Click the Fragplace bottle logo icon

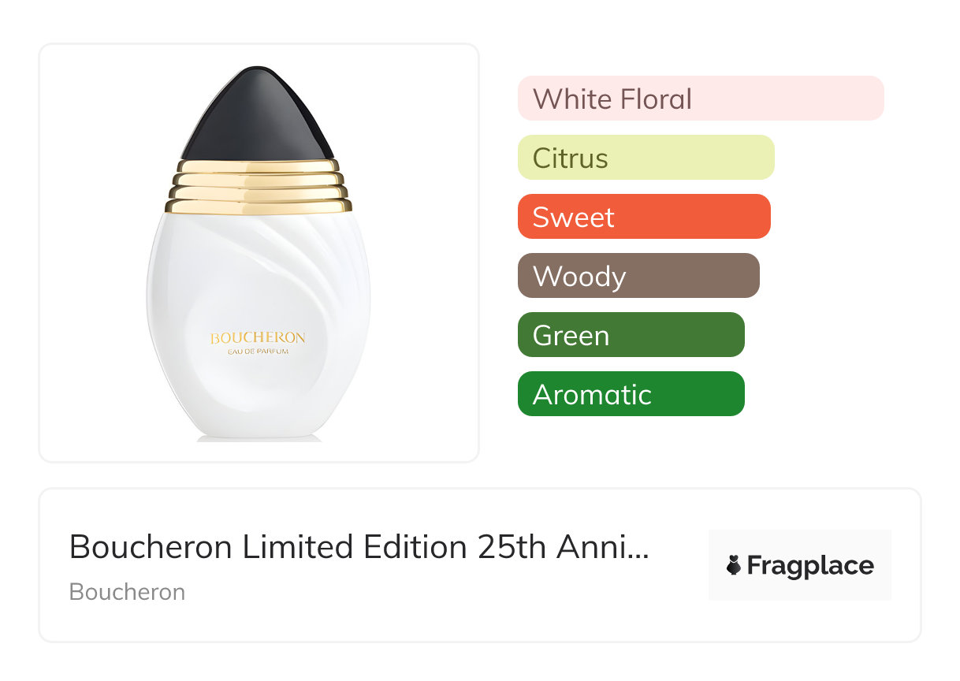point(734,565)
